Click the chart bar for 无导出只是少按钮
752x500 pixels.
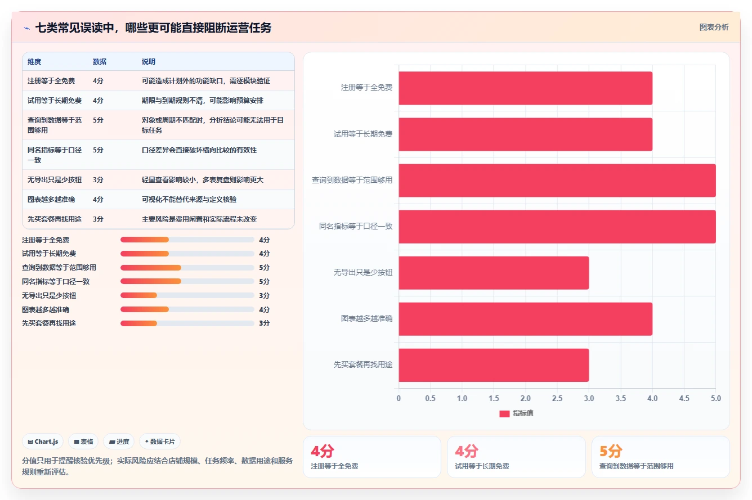(x=494, y=273)
